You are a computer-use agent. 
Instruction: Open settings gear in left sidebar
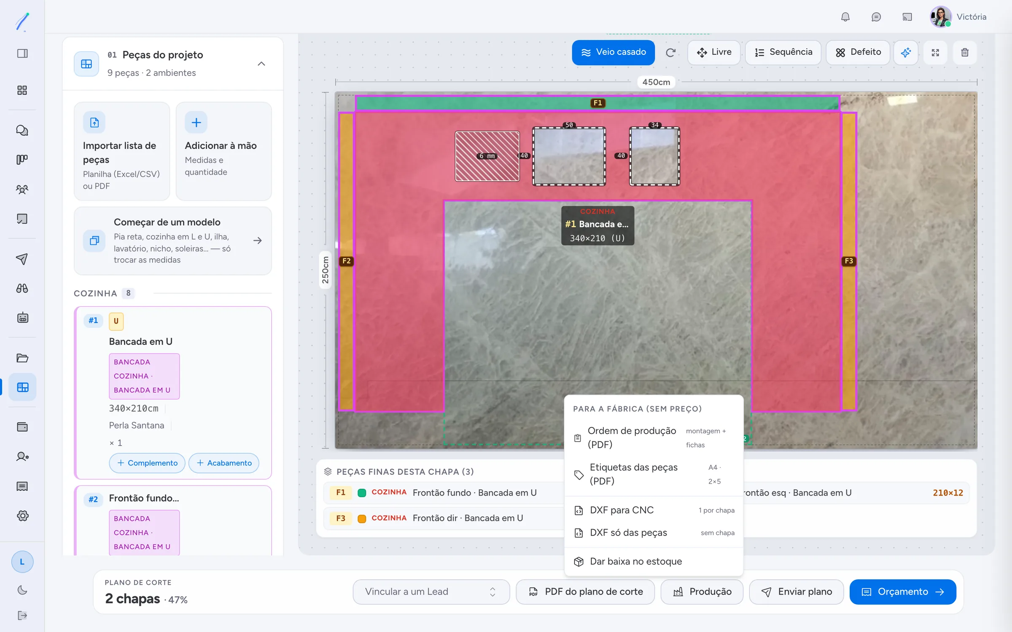point(22,515)
